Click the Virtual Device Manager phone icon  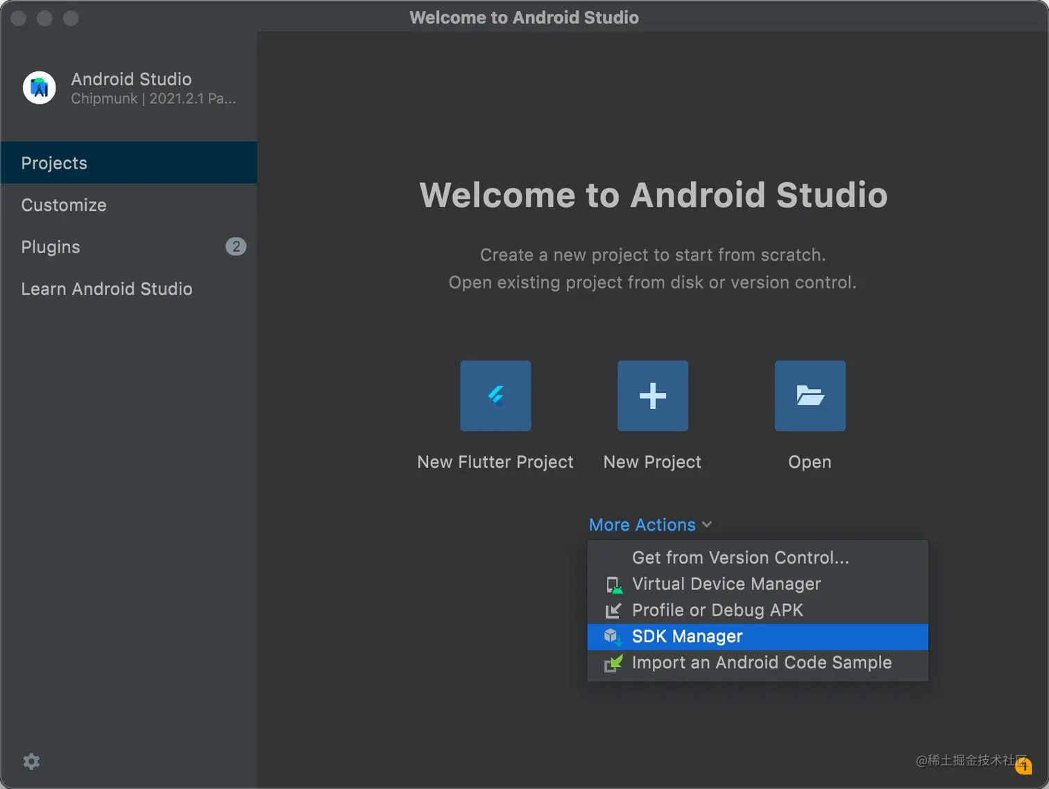614,585
